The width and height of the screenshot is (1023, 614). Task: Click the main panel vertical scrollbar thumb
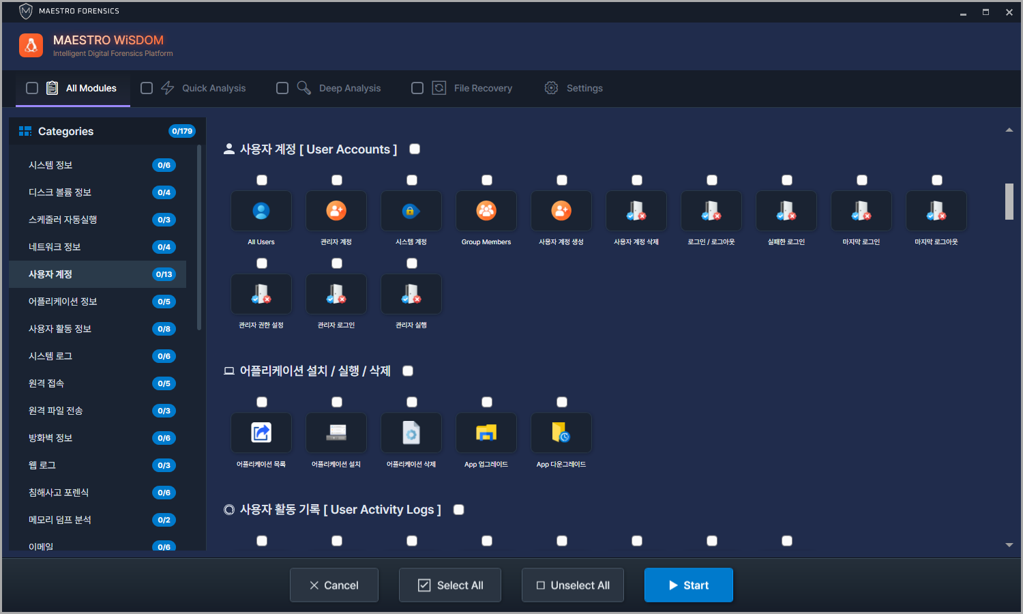[x=1009, y=201]
